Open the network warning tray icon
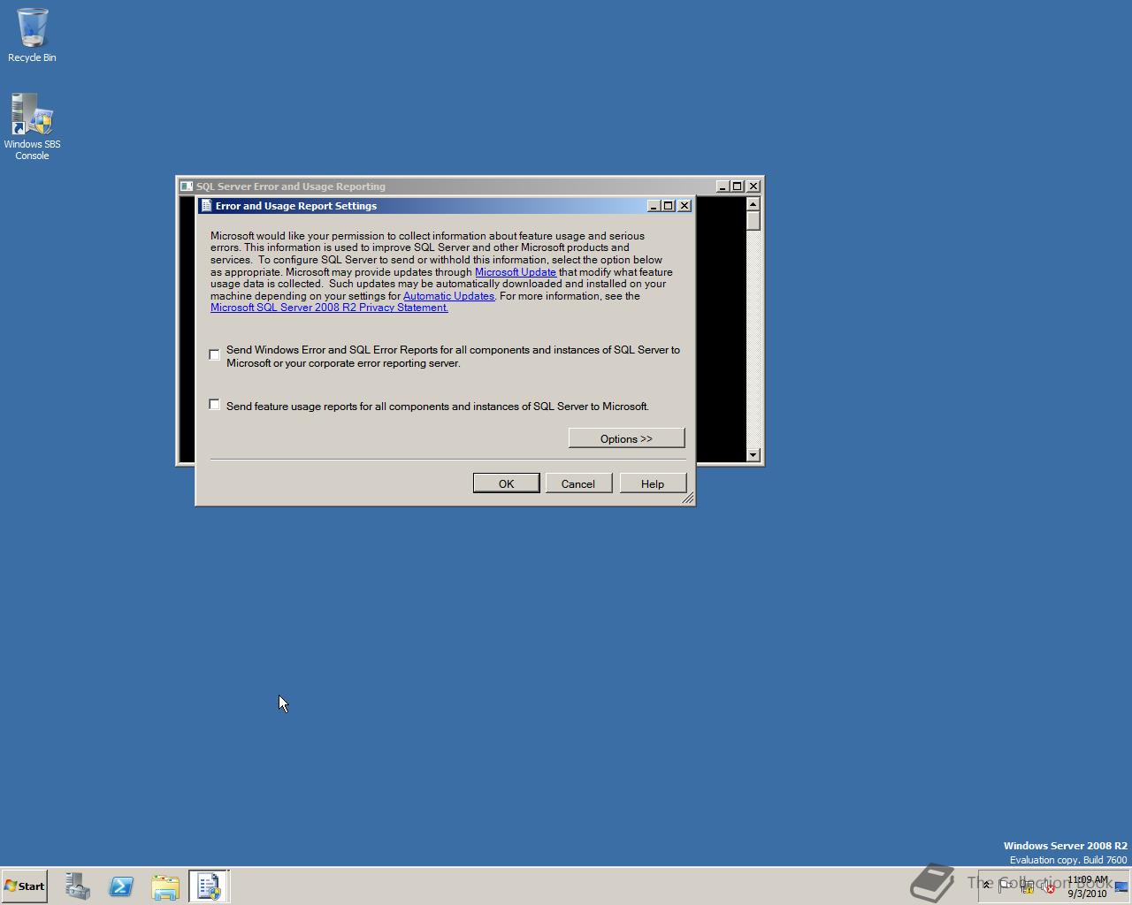Viewport: 1132px width, 905px height. tap(1028, 886)
